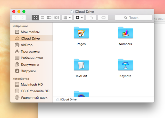Select the Pages folder icon
165x118 pixels.
(x=81, y=33)
